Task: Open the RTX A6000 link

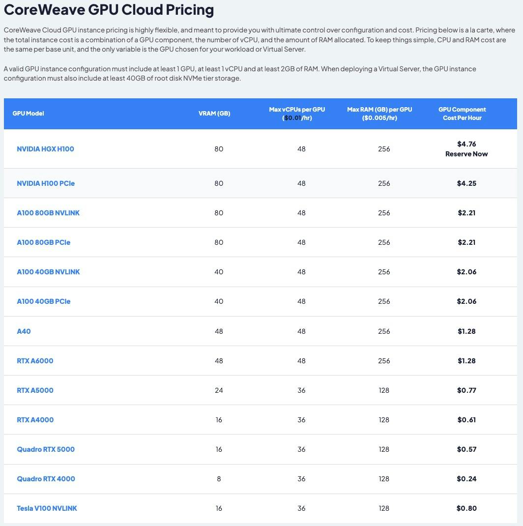Action: click(x=35, y=361)
